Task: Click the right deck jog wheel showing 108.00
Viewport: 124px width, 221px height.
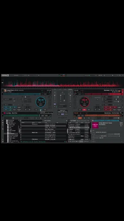Action: [x=85, y=102]
